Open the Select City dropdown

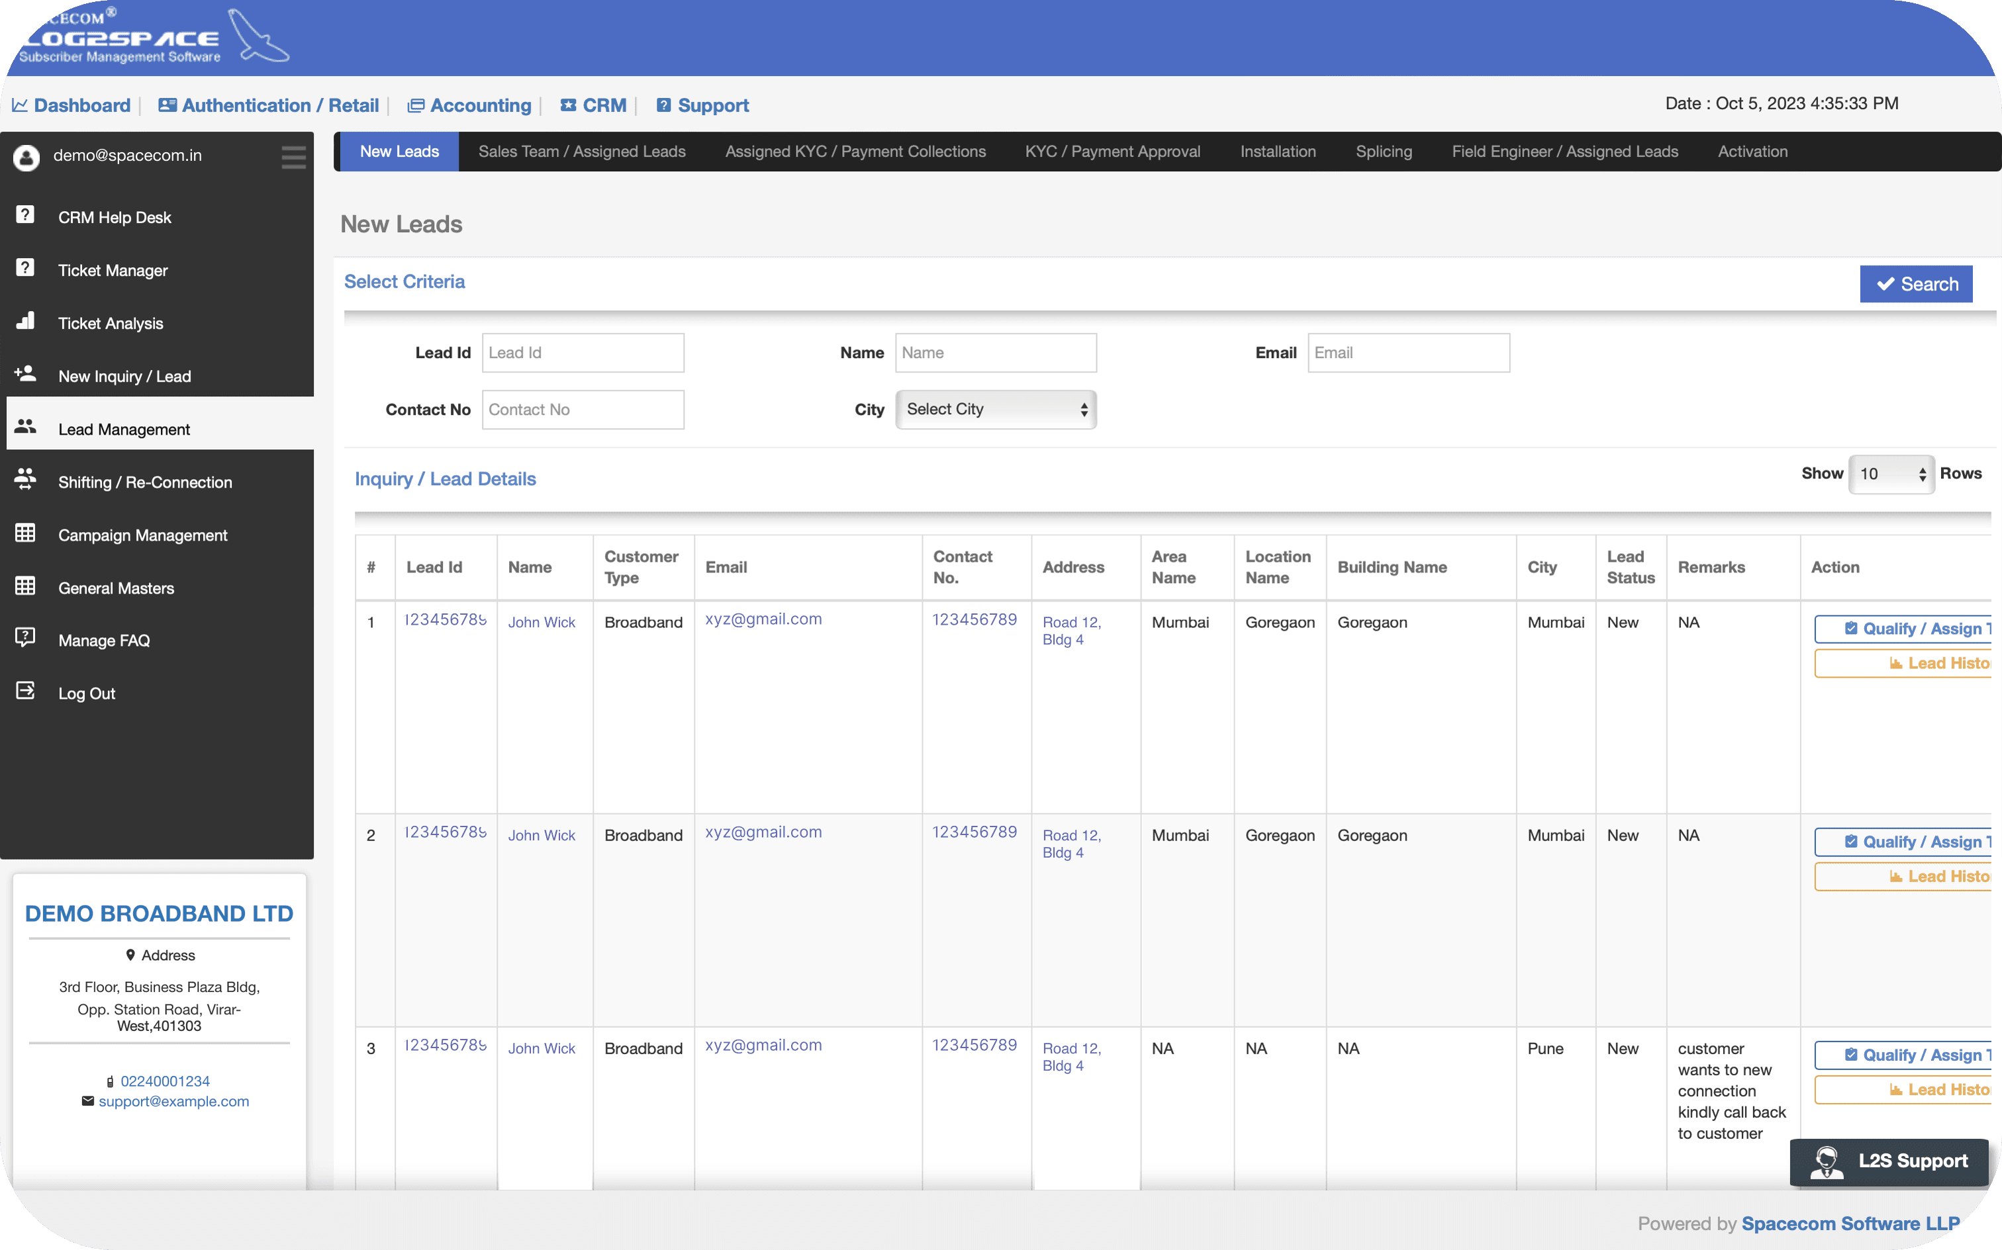pyautogui.click(x=996, y=409)
